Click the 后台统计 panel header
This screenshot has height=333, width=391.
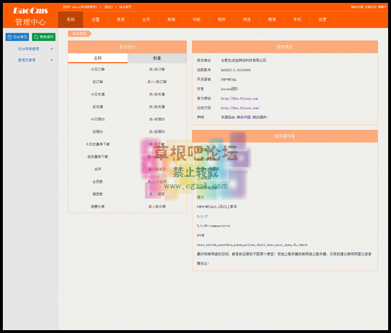[128, 47]
